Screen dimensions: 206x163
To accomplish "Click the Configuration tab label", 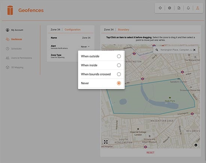I will coord(73,30).
